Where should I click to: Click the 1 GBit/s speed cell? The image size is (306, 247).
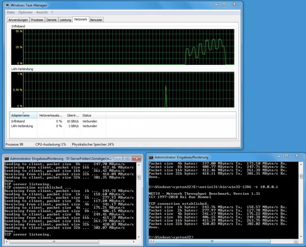point(73,126)
